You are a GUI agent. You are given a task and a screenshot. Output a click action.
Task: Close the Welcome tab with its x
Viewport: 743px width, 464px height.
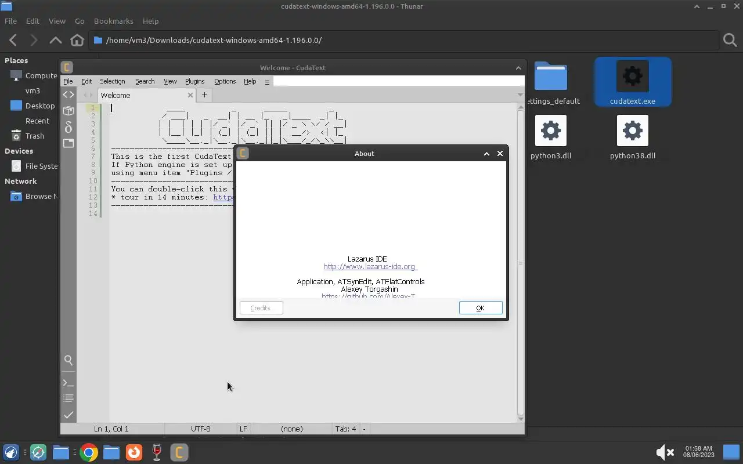(190, 95)
